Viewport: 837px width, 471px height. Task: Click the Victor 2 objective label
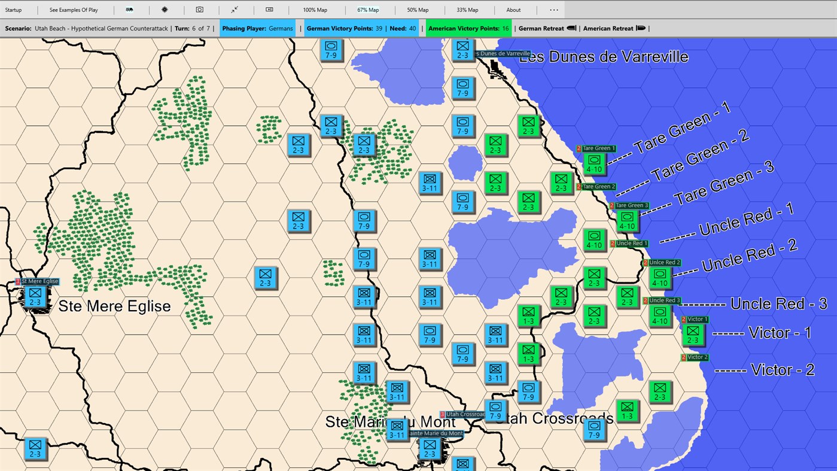coord(695,357)
